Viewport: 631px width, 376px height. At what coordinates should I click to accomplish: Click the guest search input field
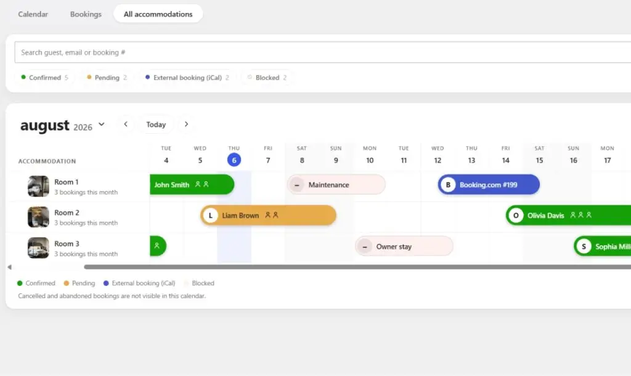[x=323, y=52]
